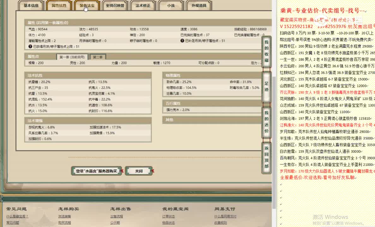This screenshot has width=375, height=227.
Task: Open the 什么是藏宝阁? link
Action: [x=17, y=216]
